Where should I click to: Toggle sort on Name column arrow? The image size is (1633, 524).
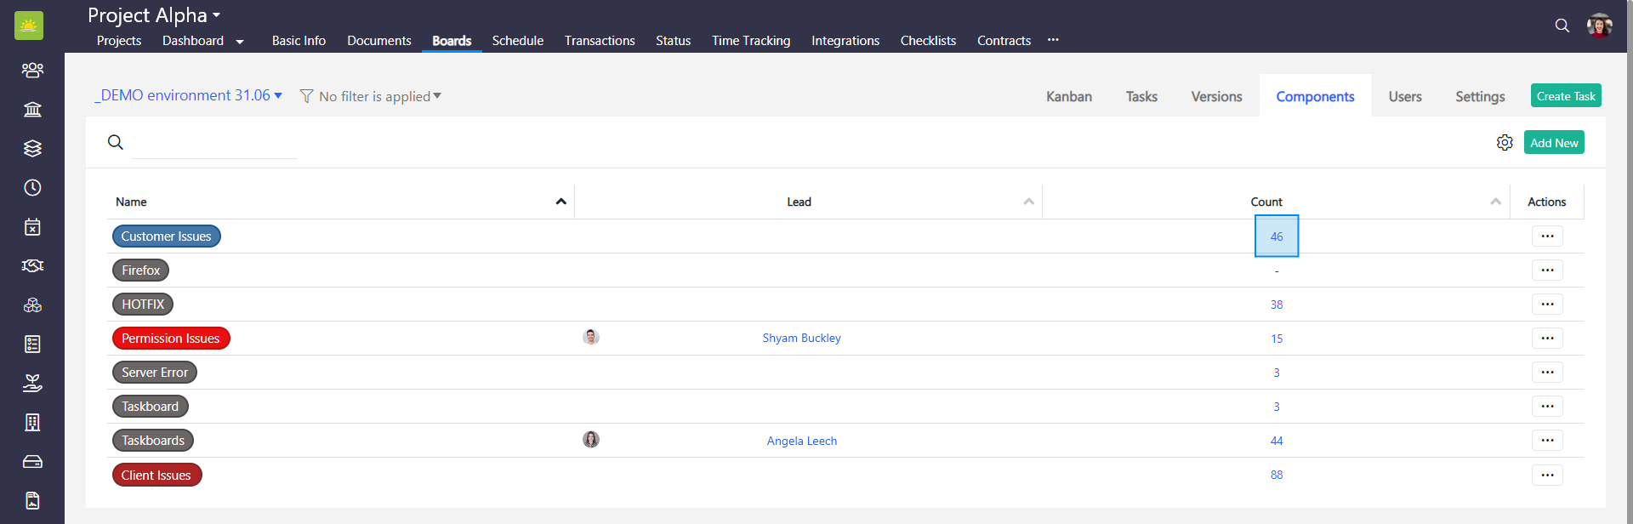(560, 202)
